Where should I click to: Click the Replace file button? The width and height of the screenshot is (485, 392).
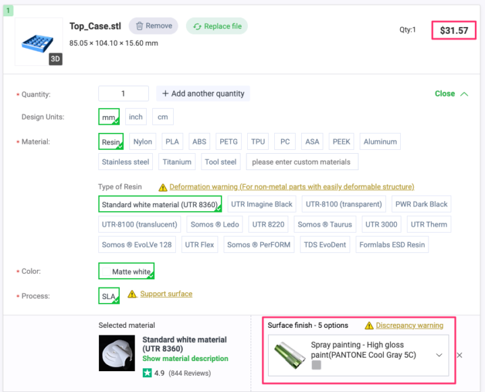tap(217, 26)
